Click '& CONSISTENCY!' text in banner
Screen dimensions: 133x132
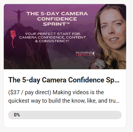click(x=52, y=41)
